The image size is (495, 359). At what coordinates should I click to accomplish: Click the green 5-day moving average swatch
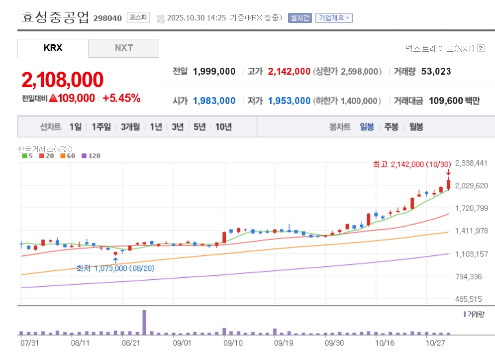pyautogui.click(x=24, y=156)
